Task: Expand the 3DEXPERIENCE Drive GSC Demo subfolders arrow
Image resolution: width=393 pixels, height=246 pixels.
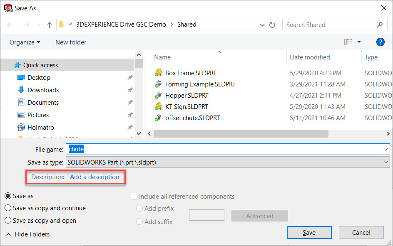Action: point(172,25)
